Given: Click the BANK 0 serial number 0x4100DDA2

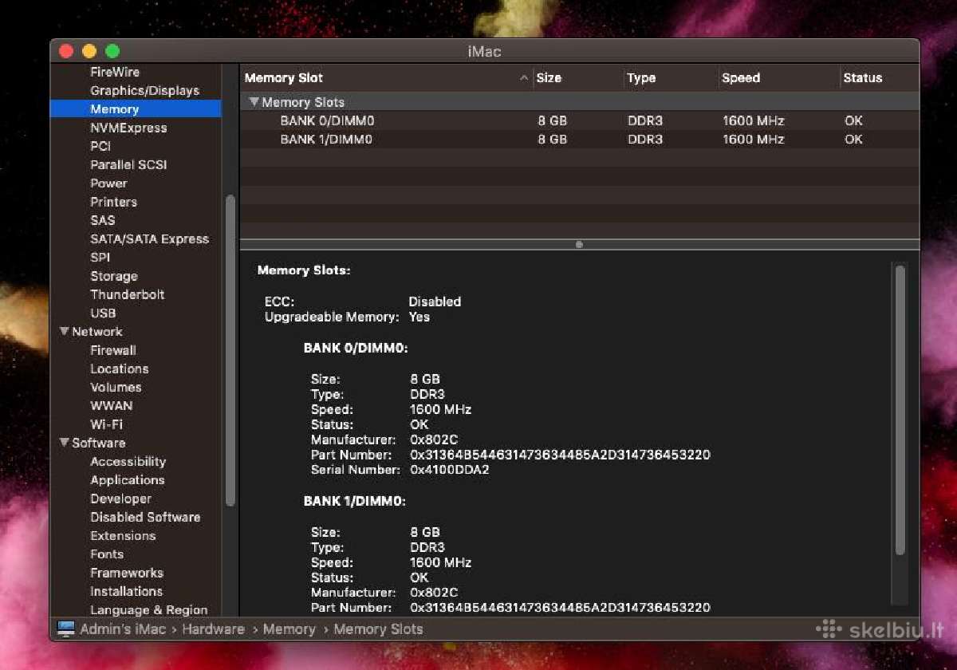Looking at the screenshot, I should tap(449, 470).
